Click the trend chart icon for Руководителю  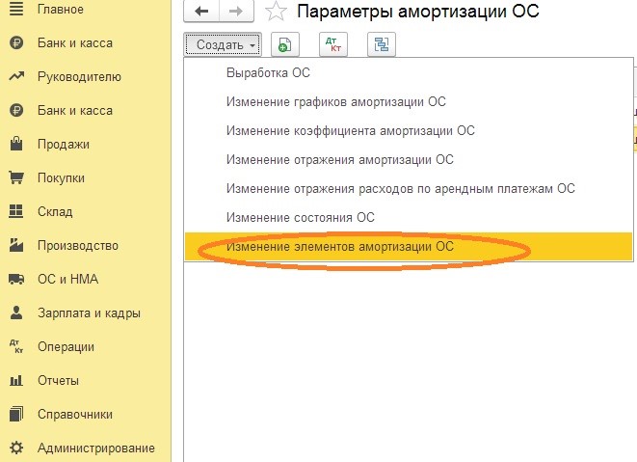coord(16,76)
